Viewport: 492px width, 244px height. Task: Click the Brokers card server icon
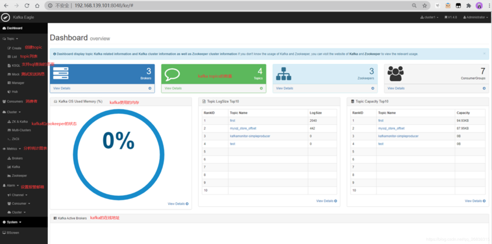[x=61, y=73]
